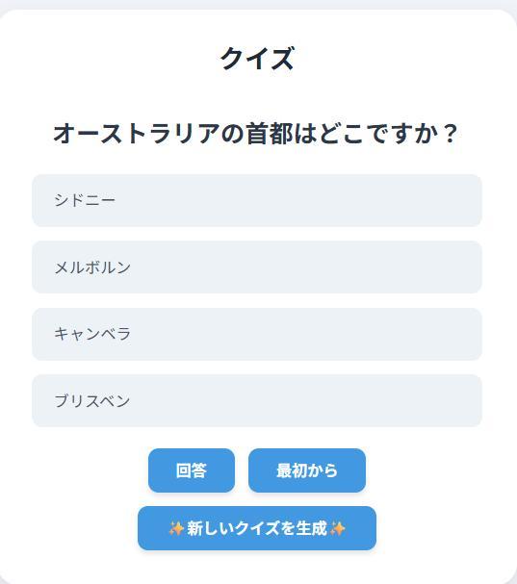Screen dimensions: 517x584
Task: Click the クイズ heading title
Action: point(257,59)
